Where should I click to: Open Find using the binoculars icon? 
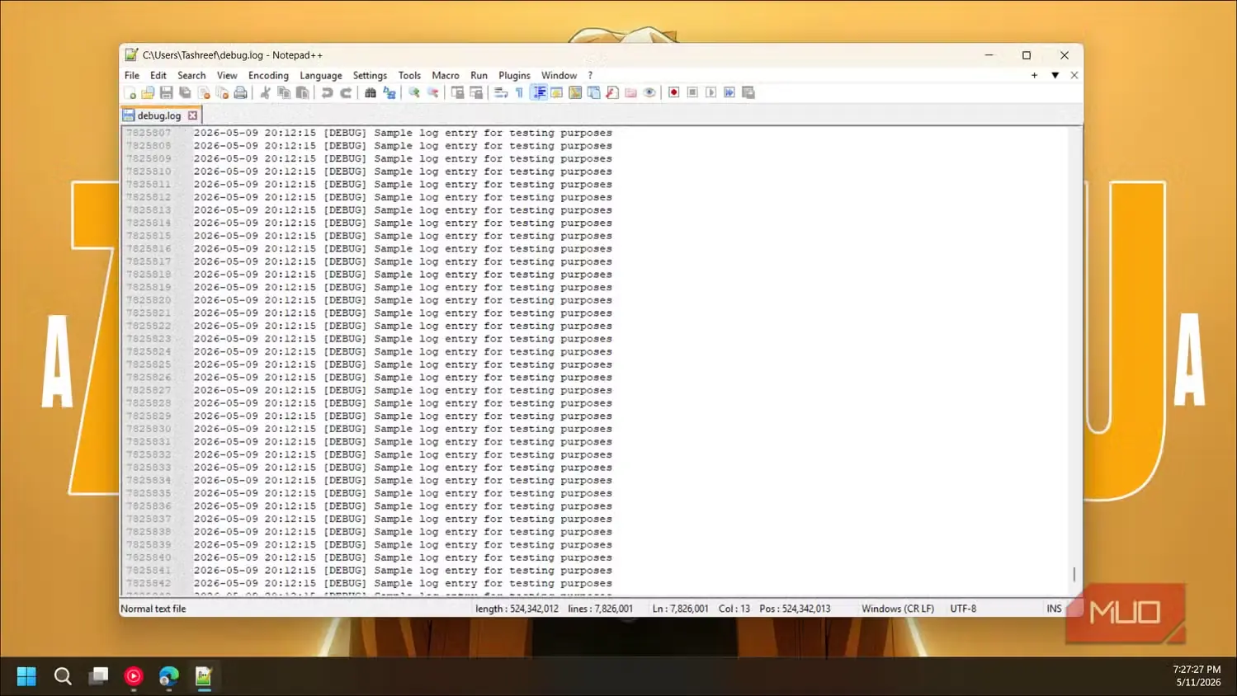tap(371, 93)
